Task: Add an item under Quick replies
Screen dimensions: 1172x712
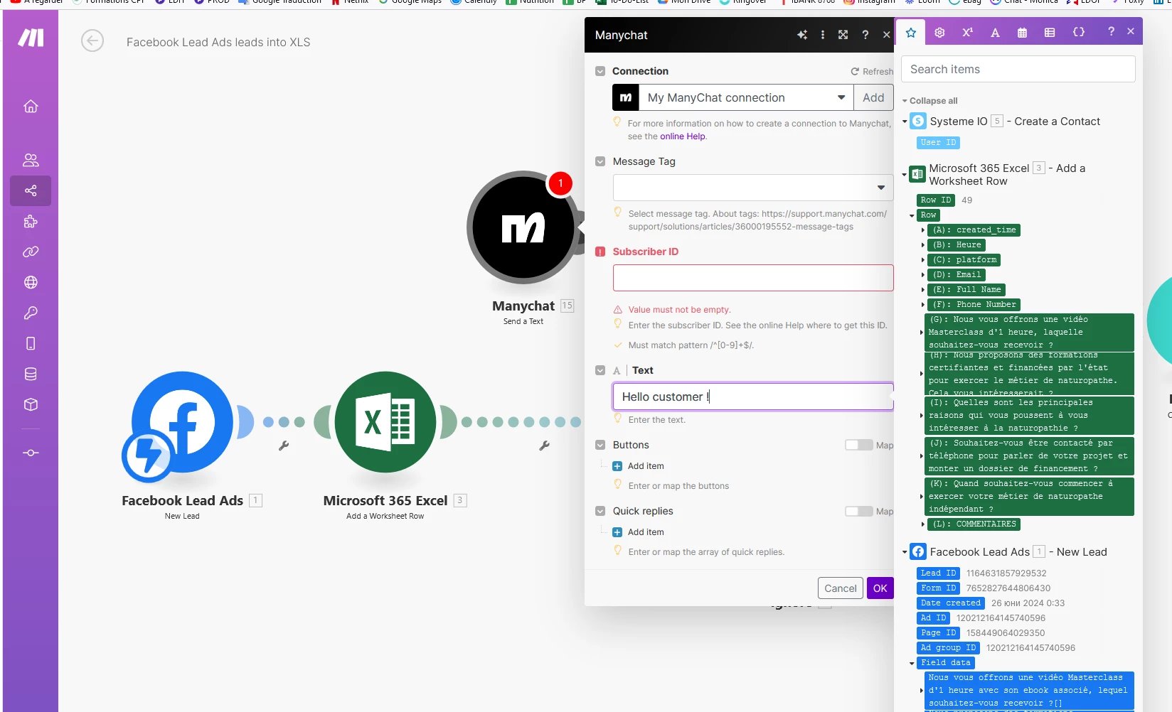Action: coord(639,532)
